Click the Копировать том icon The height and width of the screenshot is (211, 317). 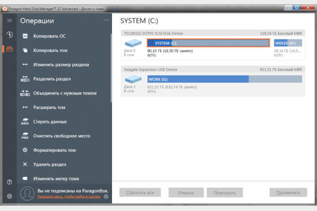click(25, 50)
